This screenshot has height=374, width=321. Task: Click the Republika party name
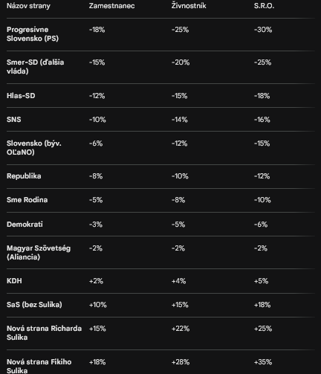24,176
